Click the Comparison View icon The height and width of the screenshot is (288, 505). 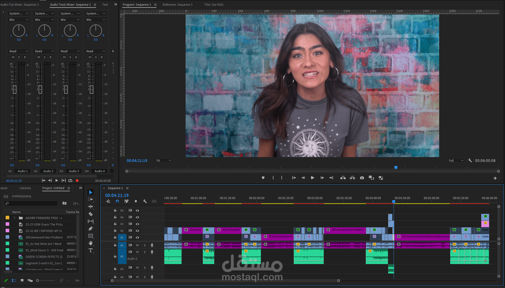click(x=371, y=178)
